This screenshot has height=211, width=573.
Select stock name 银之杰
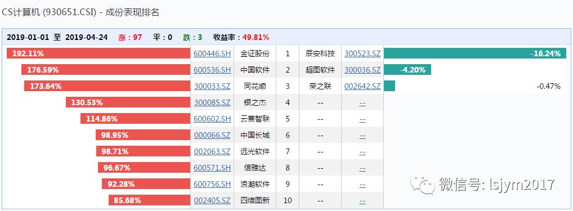(x=255, y=102)
